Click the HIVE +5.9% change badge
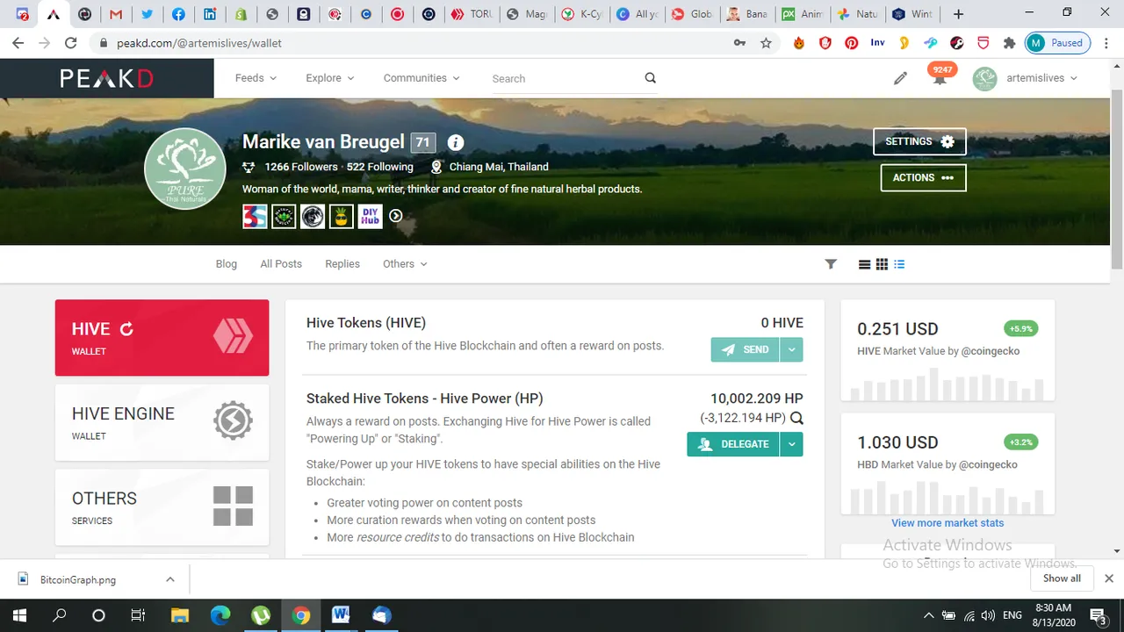1124x632 pixels. click(x=1021, y=329)
